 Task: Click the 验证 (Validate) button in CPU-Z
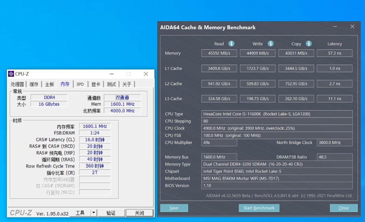111,213
